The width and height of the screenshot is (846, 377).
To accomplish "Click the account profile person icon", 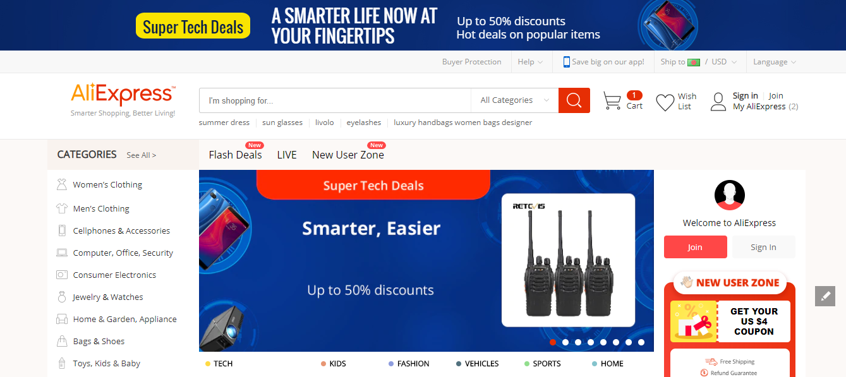I will [x=718, y=102].
